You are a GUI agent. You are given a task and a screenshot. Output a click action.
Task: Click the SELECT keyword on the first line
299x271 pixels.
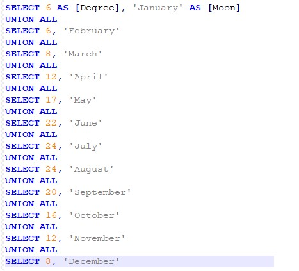22,8
